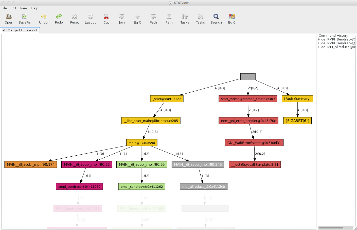This screenshot has width=357, height=230.
Task: Open a new dot file
Action: pos(9,18)
